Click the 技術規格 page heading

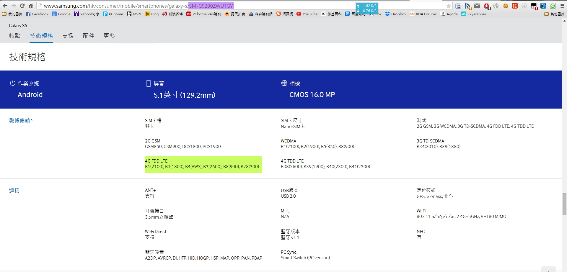click(x=27, y=57)
